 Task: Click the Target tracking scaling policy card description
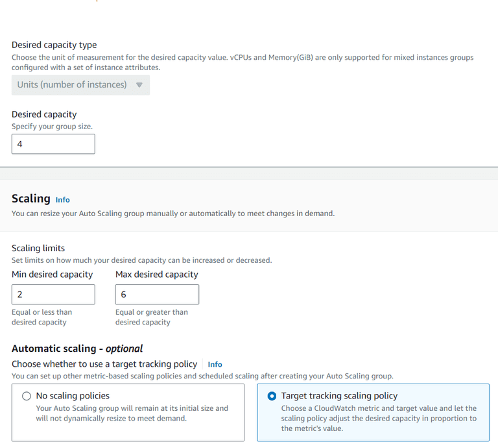[x=379, y=418]
